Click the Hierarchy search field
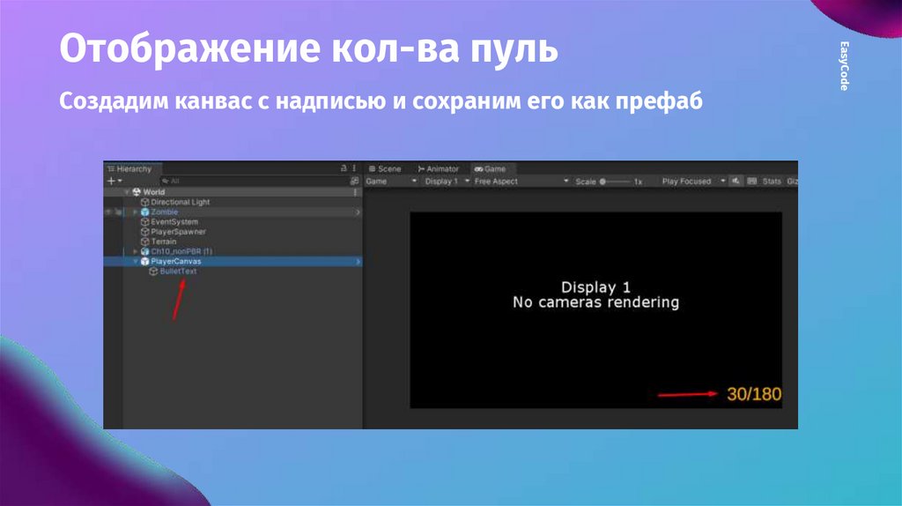The width and height of the screenshot is (902, 506). [254, 181]
